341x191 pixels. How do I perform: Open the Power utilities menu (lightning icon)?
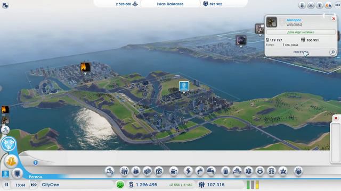[x=188, y=171]
